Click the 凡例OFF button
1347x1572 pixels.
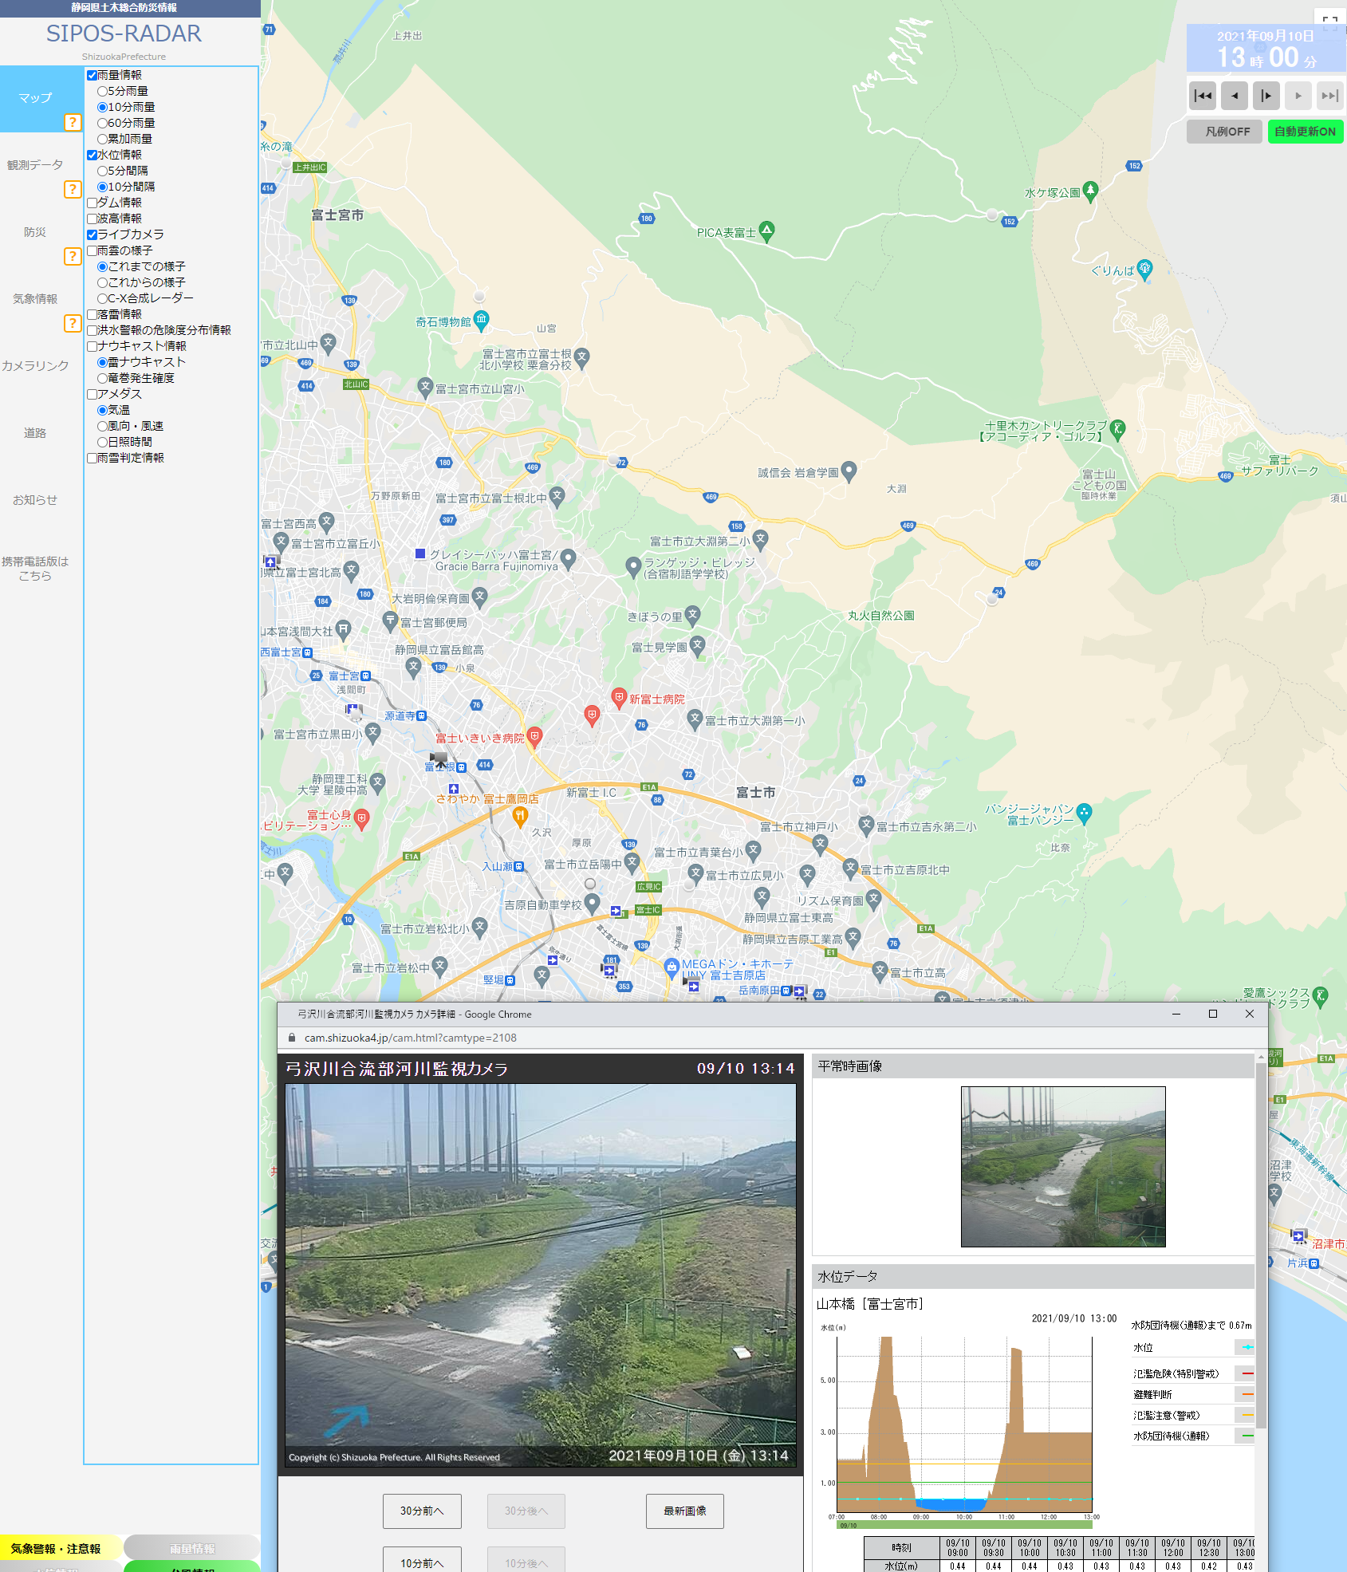1227,132
